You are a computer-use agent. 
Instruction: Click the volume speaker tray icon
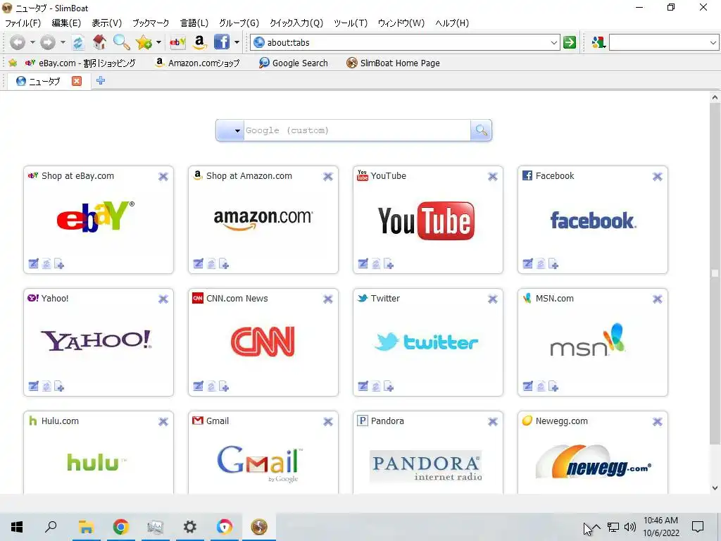point(630,527)
